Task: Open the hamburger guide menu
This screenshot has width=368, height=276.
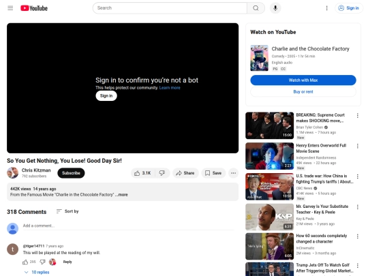Action: pyautogui.click(x=10, y=8)
